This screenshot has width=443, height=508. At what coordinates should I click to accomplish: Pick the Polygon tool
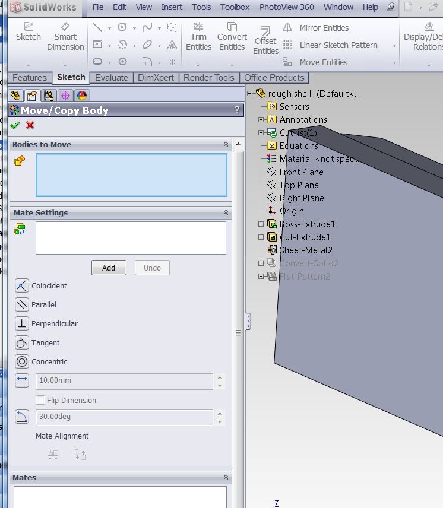click(122, 62)
